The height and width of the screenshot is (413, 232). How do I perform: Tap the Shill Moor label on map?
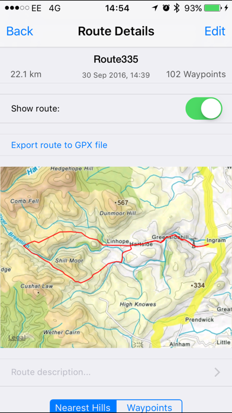(69, 260)
